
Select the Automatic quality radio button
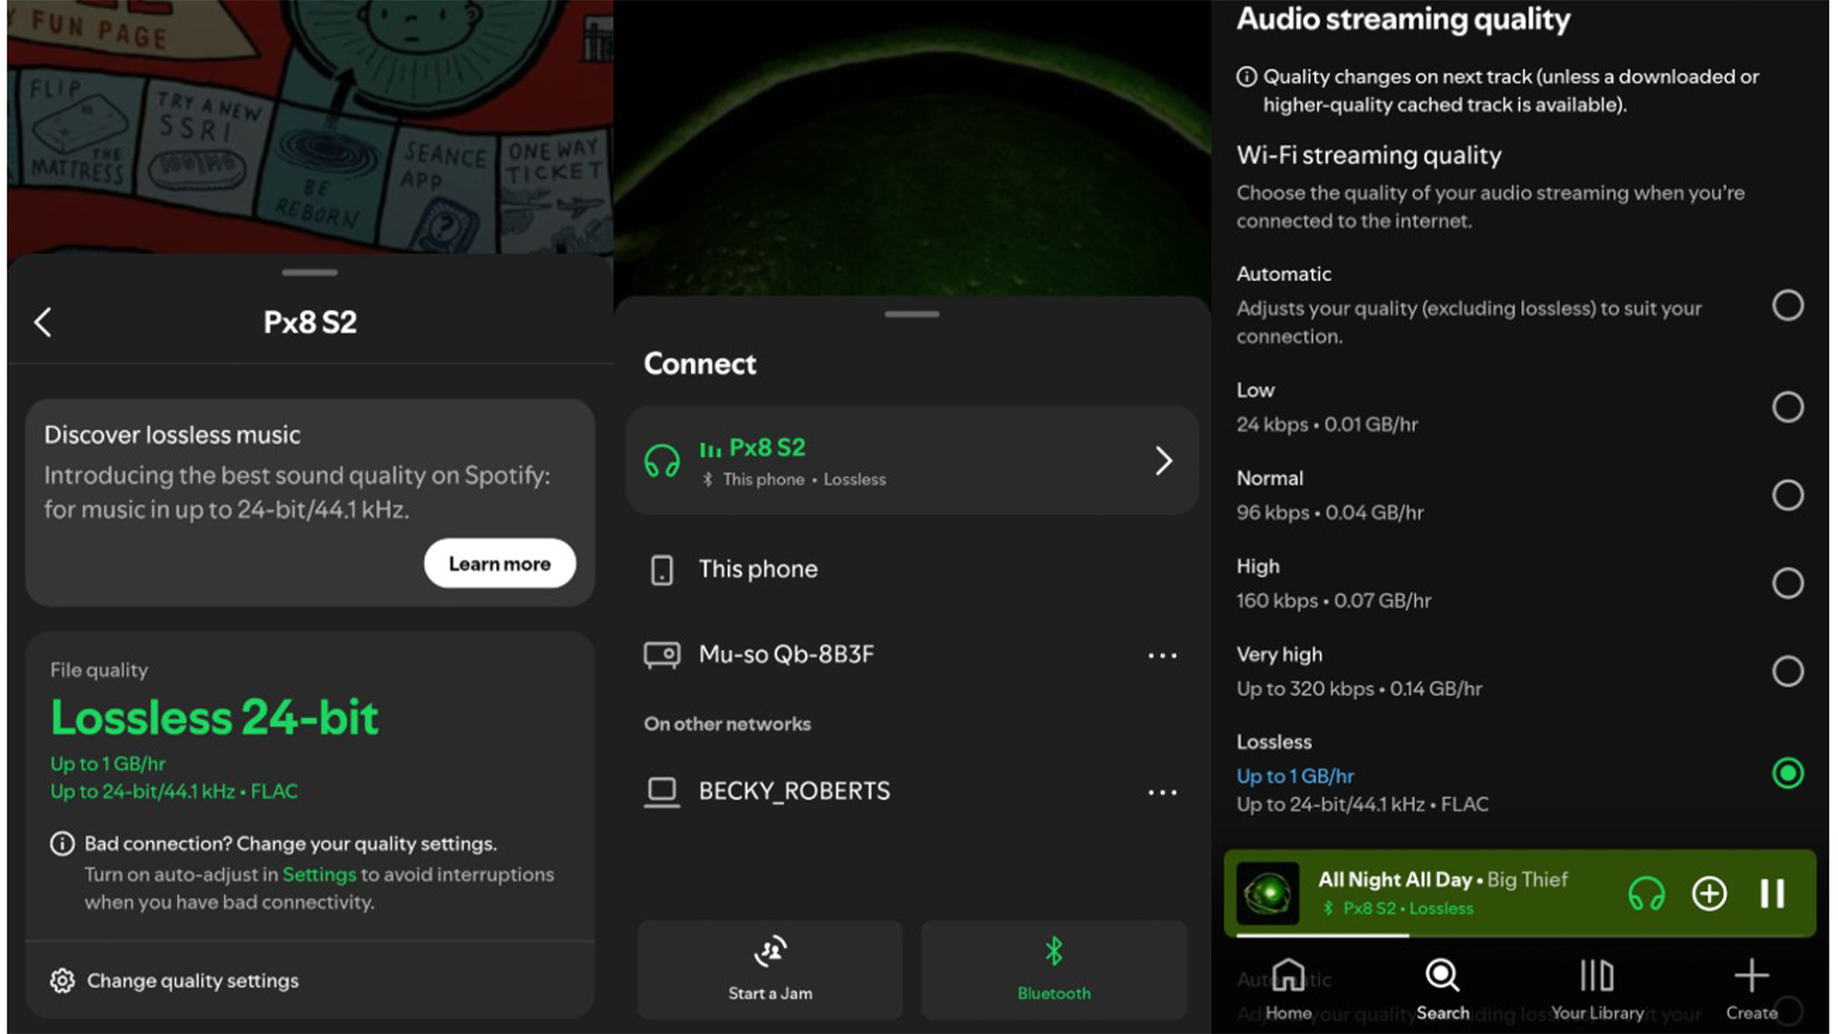1786,305
